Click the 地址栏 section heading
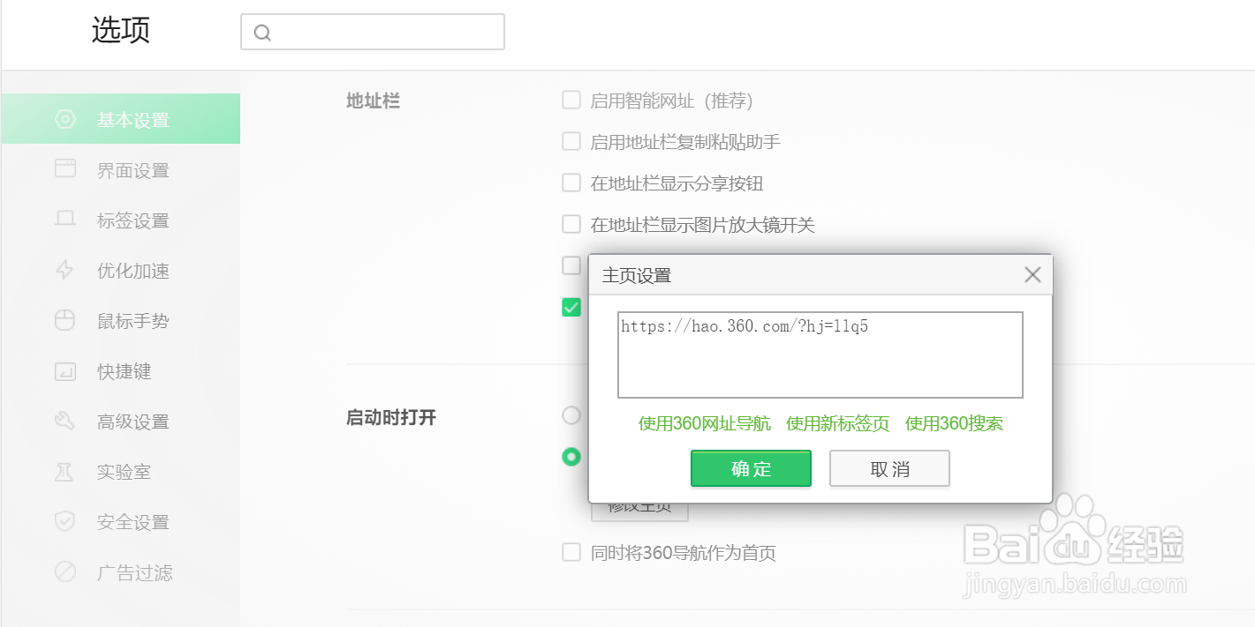The width and height of the screenshot is (1255, 627). coord(373,101)
